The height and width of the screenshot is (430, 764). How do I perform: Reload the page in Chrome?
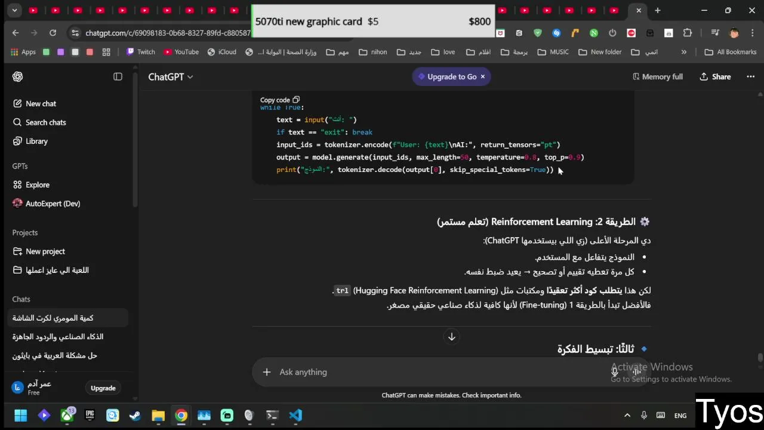[x=53, y=33]
